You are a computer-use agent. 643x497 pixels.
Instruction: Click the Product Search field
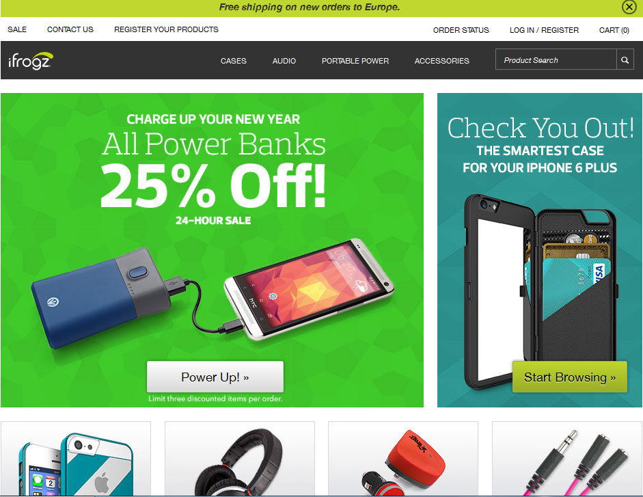(x=556, y=60)
